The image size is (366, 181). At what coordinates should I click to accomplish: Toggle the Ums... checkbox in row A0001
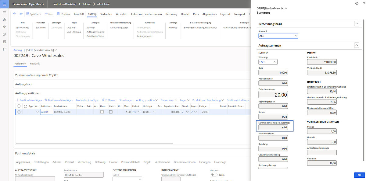coord(102,112)
